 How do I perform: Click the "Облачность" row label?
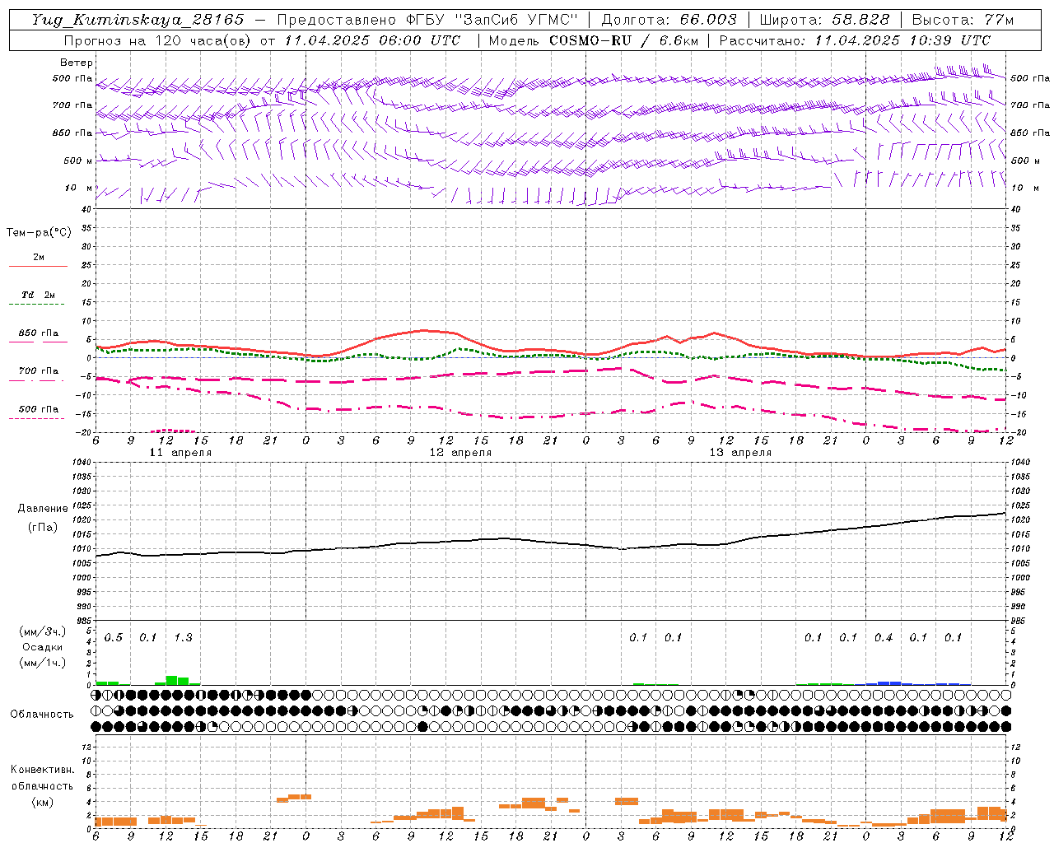42,715
